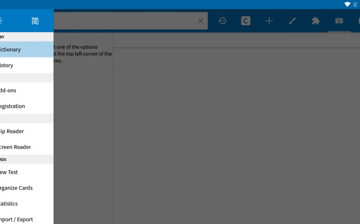Toggle simplified character set 简 button
360x224 pixels.
point(35,21)
